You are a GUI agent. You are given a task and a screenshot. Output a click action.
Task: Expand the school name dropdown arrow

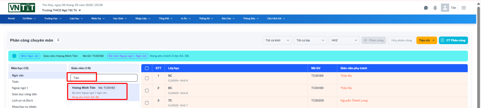80,10
